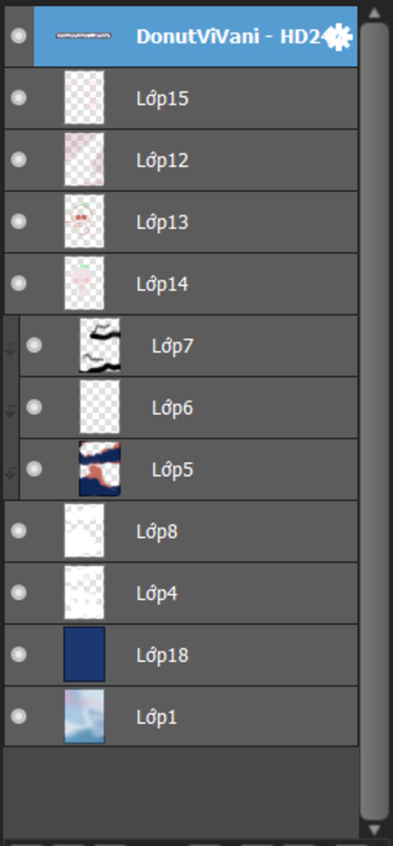Click scrollbar down arrow in layers panel
This screenshot has width=393, height=846.
coord(374,830)
